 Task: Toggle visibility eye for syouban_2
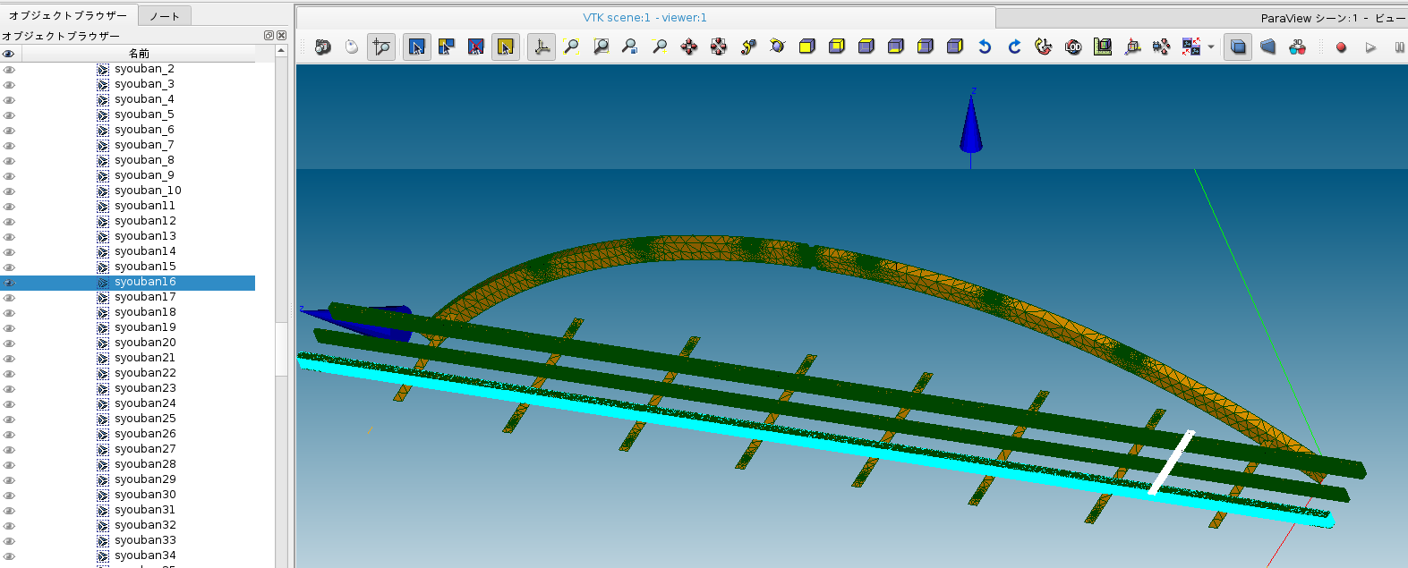click(9, 70)
